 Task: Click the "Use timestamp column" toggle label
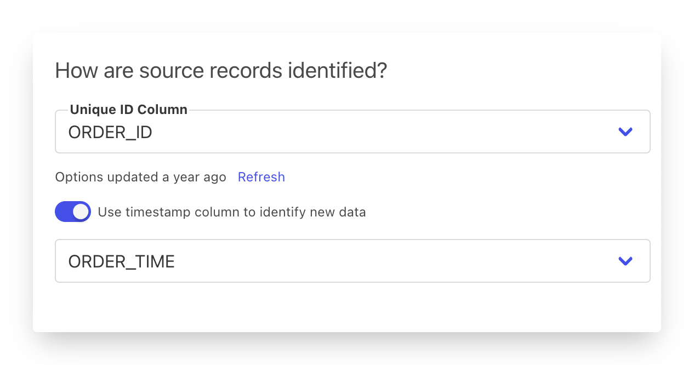pyautogui.click(x=231, y=212)
